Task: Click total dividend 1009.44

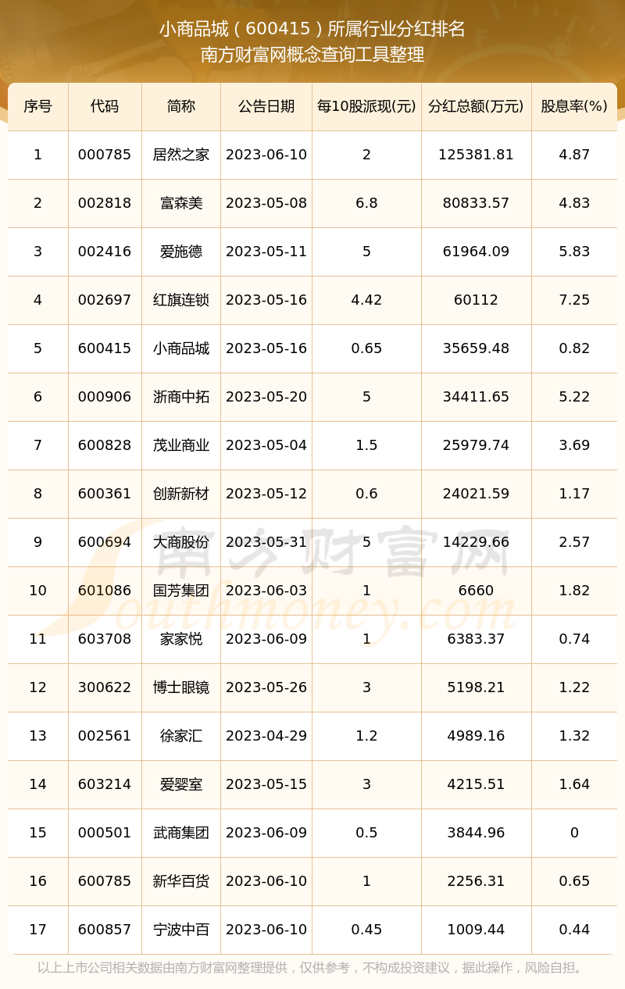Action: click(x=477, y=930)
